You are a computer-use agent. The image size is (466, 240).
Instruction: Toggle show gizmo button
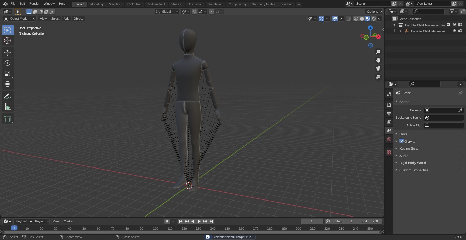[321, 19]
